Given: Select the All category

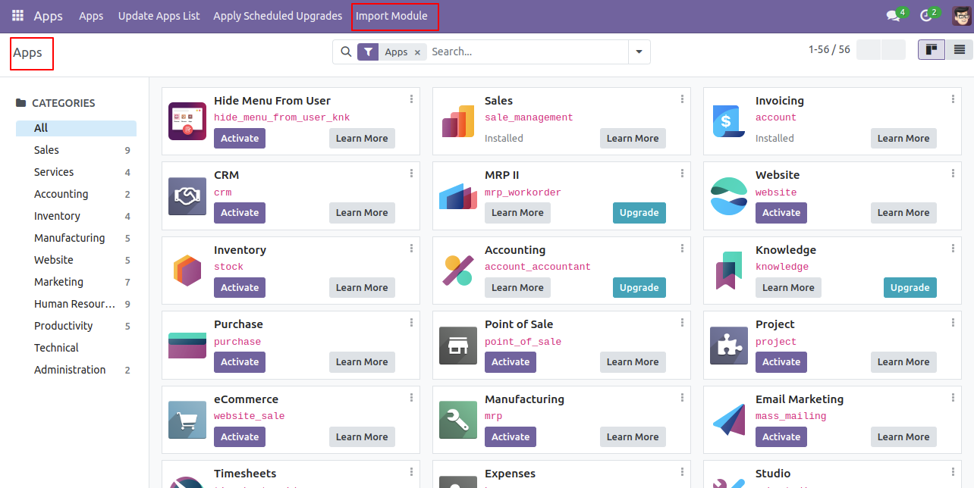Looking at the screenshot, I should [x=76, y=128].
